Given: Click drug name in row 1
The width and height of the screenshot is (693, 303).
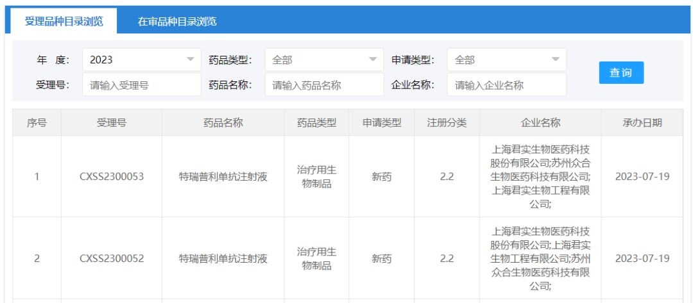Looking at the screenshot, I should click(223, 177).
